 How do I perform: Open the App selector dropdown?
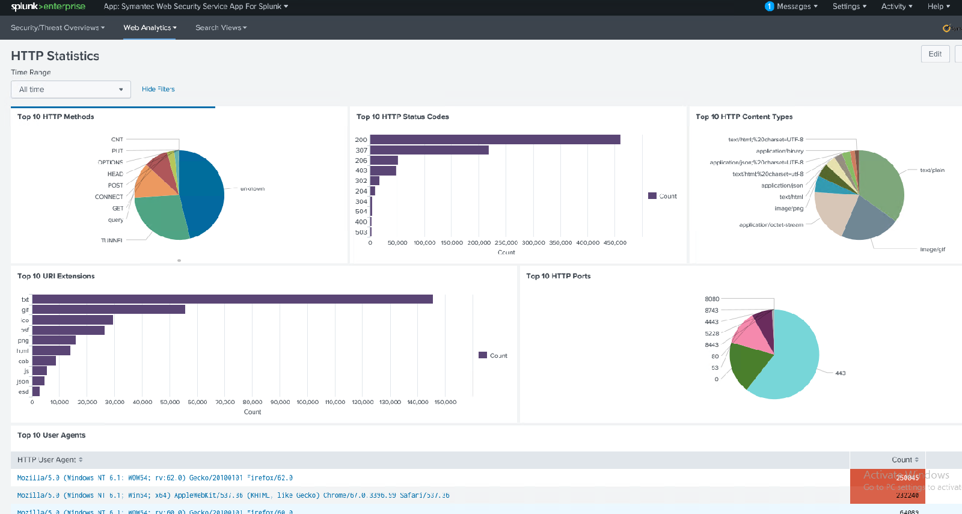[195, 7]
